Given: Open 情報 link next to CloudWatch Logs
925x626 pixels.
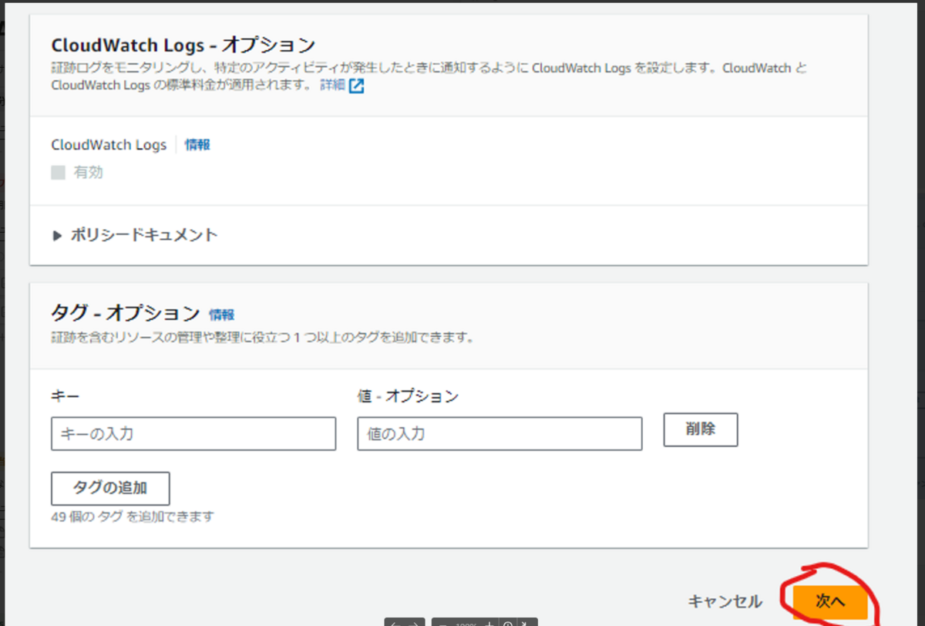Looking at the screenshot, I should 197,144.
